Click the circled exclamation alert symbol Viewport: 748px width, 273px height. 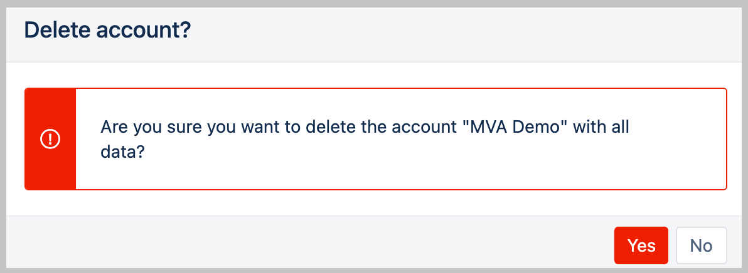coord(50,139)
